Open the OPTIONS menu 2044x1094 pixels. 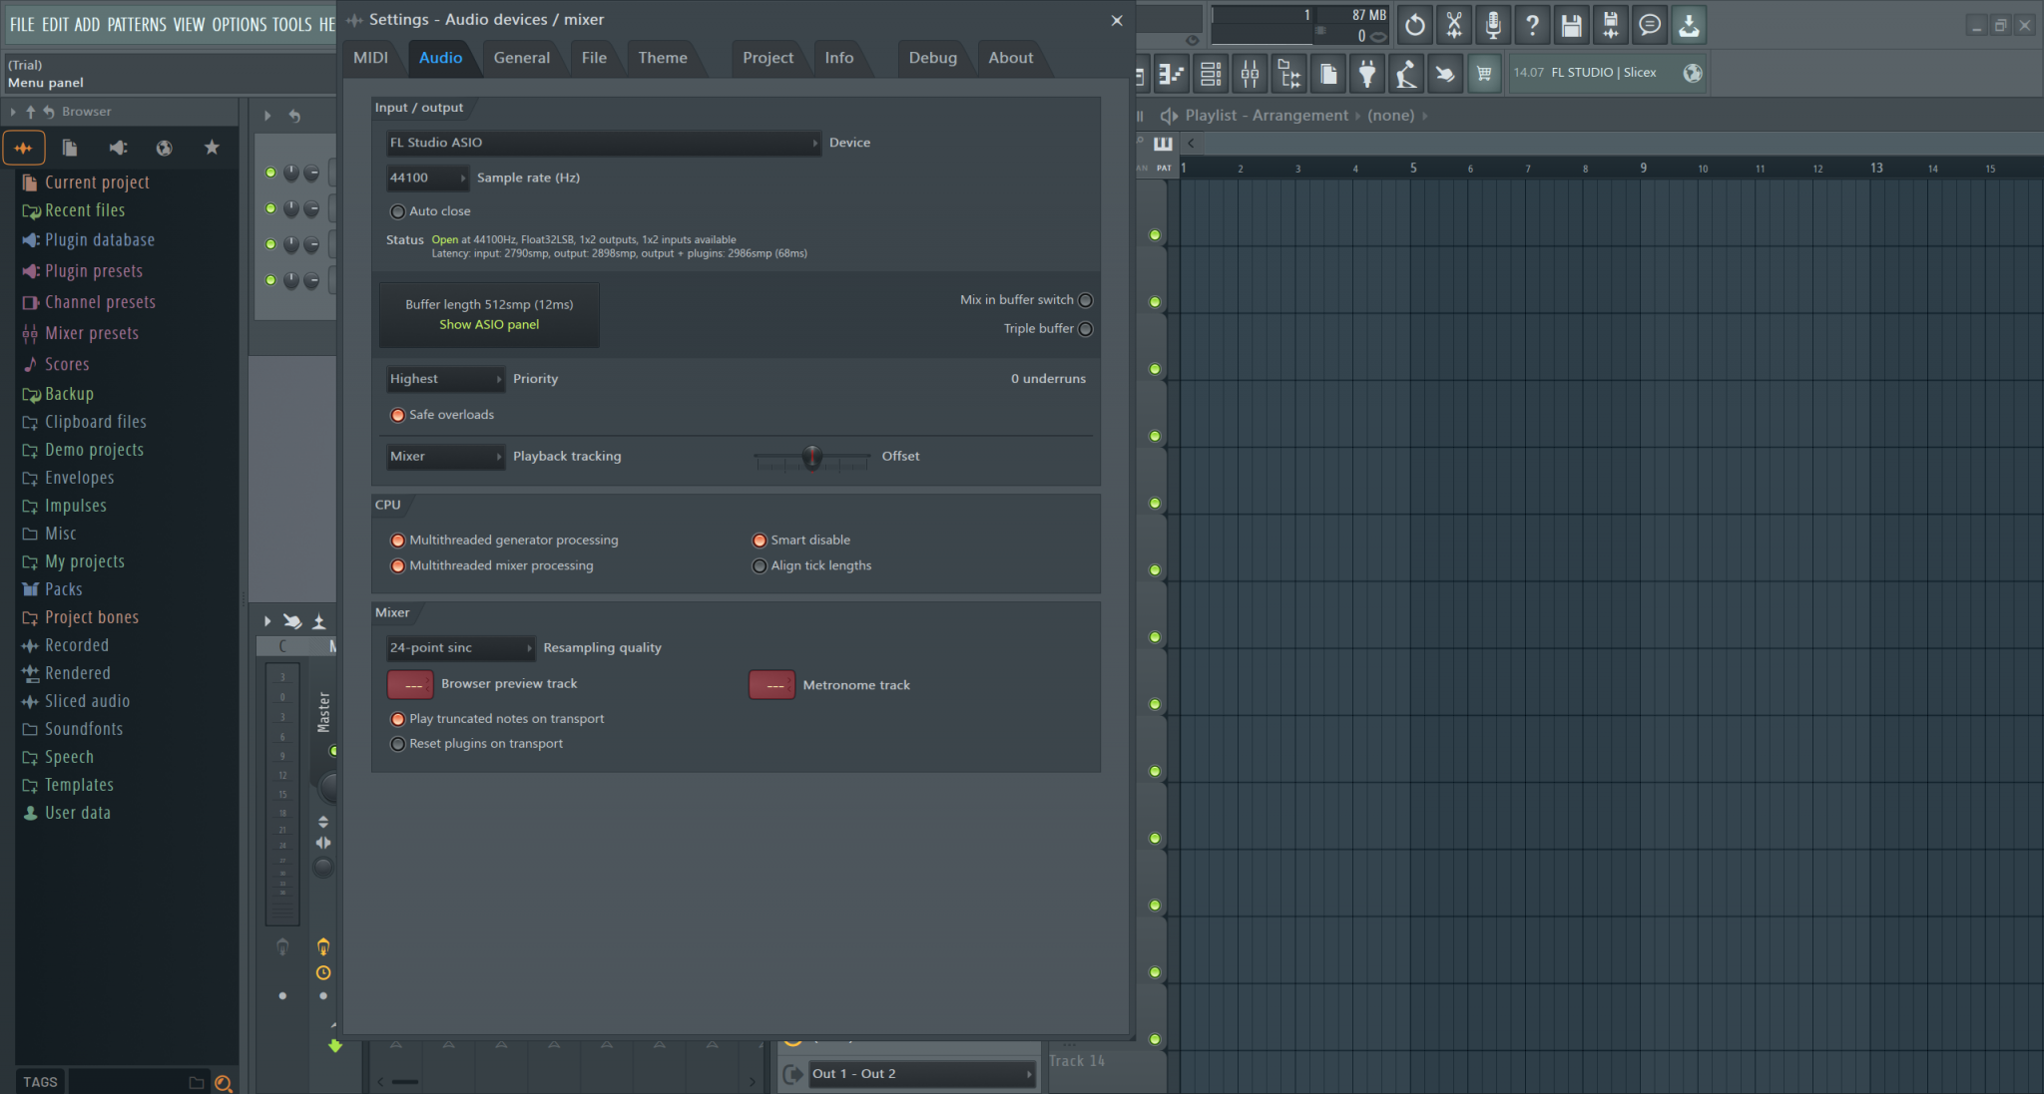240,24
